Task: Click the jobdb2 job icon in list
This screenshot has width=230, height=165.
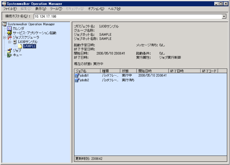Action: [77, 80]
